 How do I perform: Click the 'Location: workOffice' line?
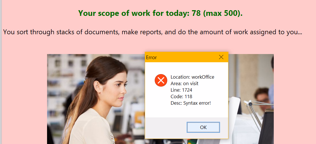tap(192, 77)
